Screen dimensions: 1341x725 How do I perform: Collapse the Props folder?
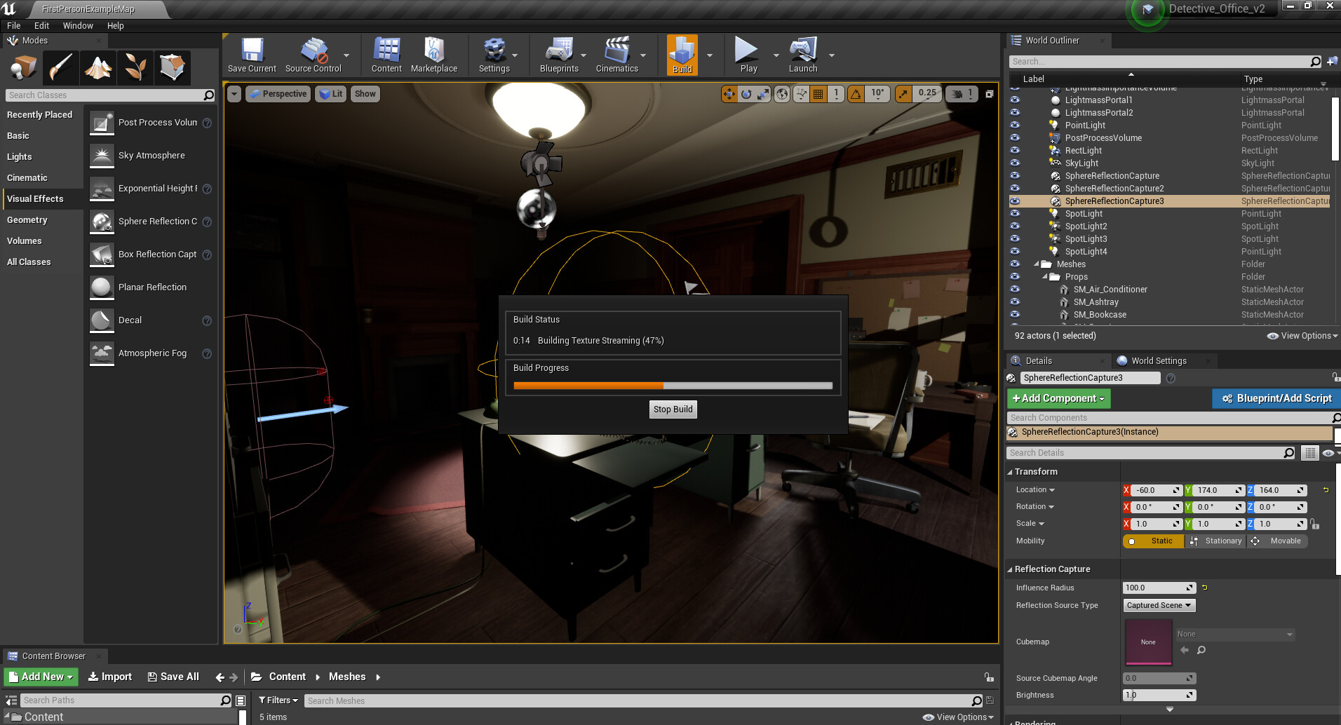[x=1044, y=276]
